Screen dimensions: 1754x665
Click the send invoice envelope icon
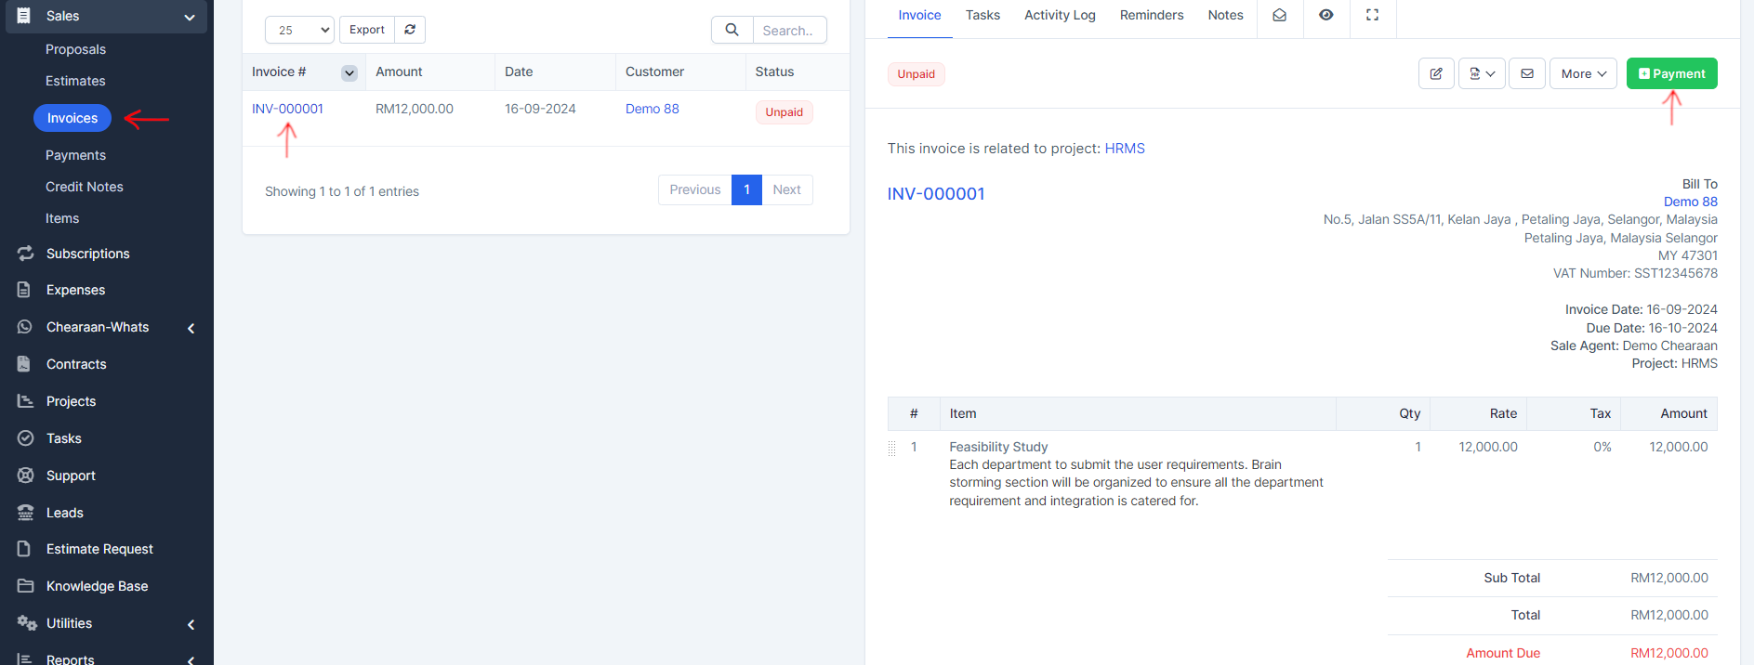[x=1527, y=73]
